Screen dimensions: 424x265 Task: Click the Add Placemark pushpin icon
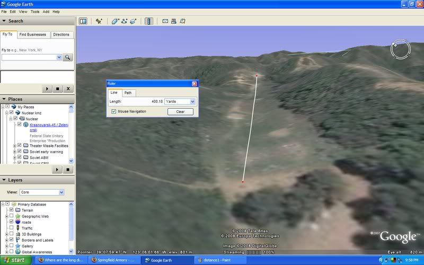click(x=99, y=21)
